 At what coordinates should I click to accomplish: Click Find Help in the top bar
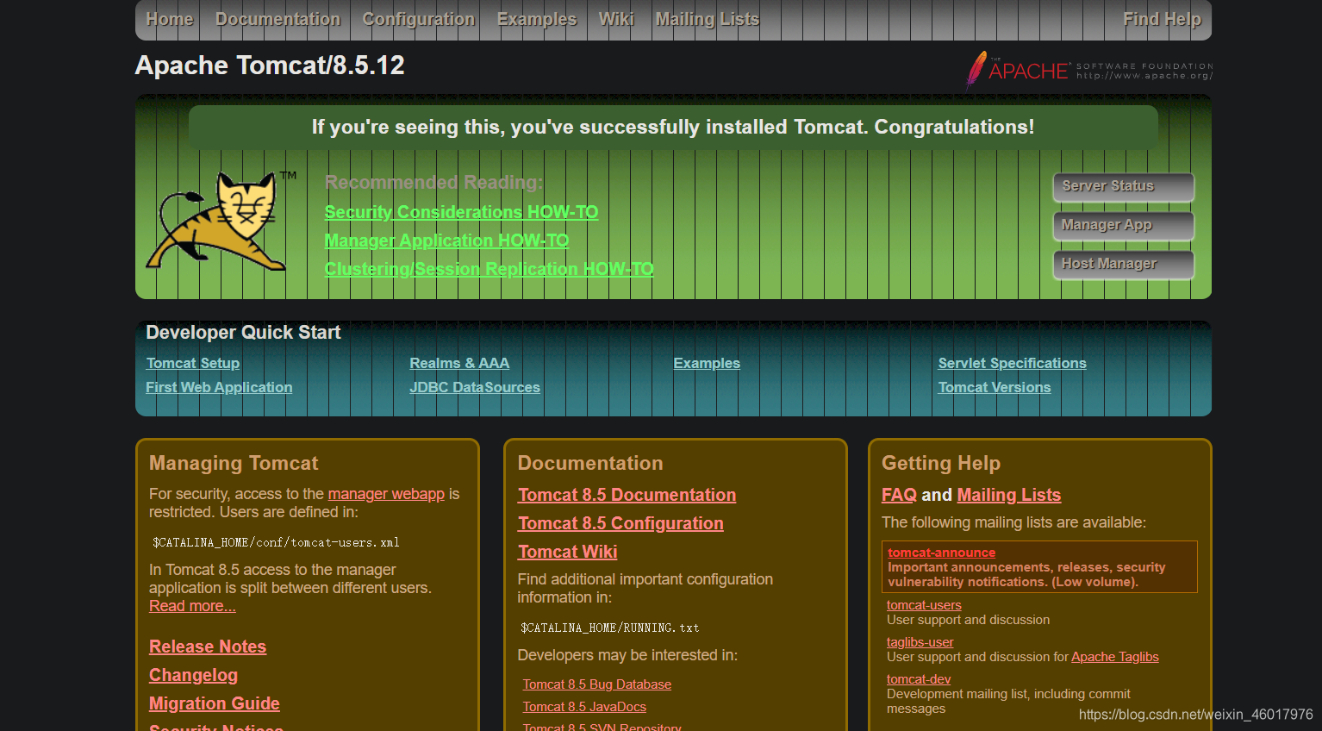point(1162,19)
